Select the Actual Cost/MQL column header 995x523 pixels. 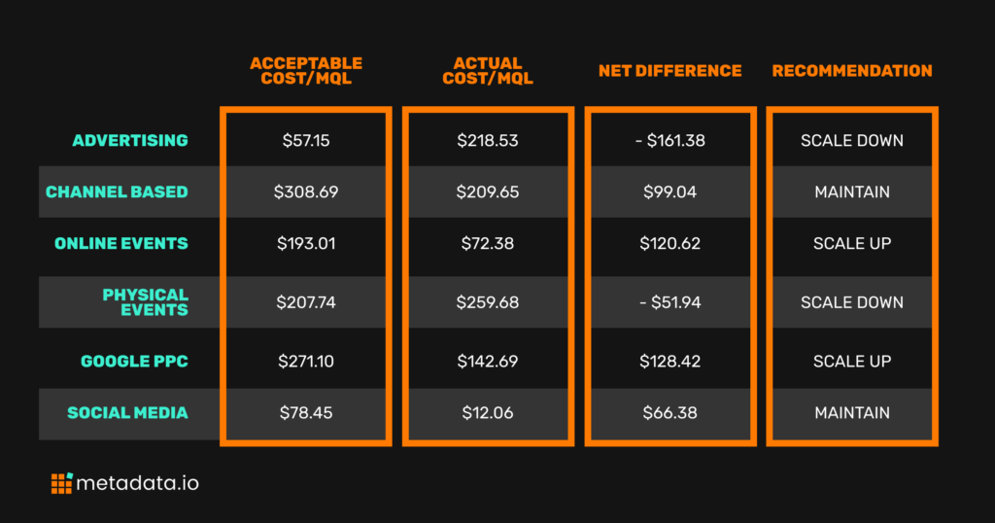pyautogui.click(x=488, y=70)
